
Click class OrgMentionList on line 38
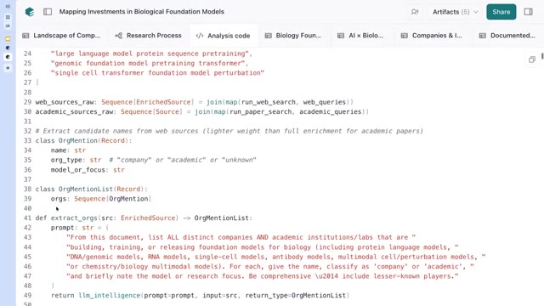(74, 189)
